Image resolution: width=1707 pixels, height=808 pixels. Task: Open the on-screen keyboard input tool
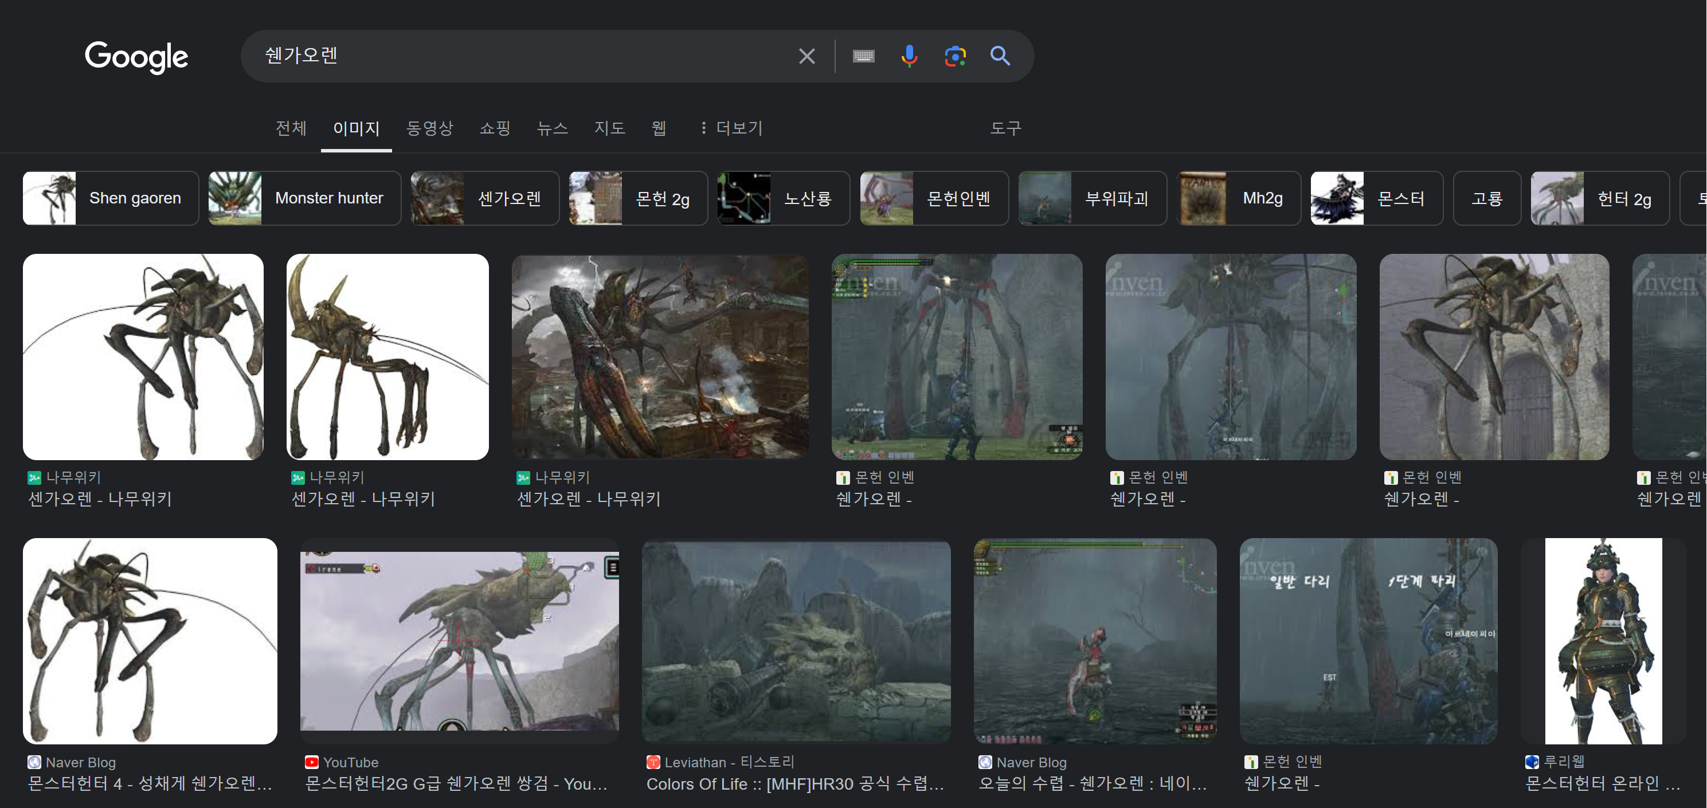[x=863, y=56]
